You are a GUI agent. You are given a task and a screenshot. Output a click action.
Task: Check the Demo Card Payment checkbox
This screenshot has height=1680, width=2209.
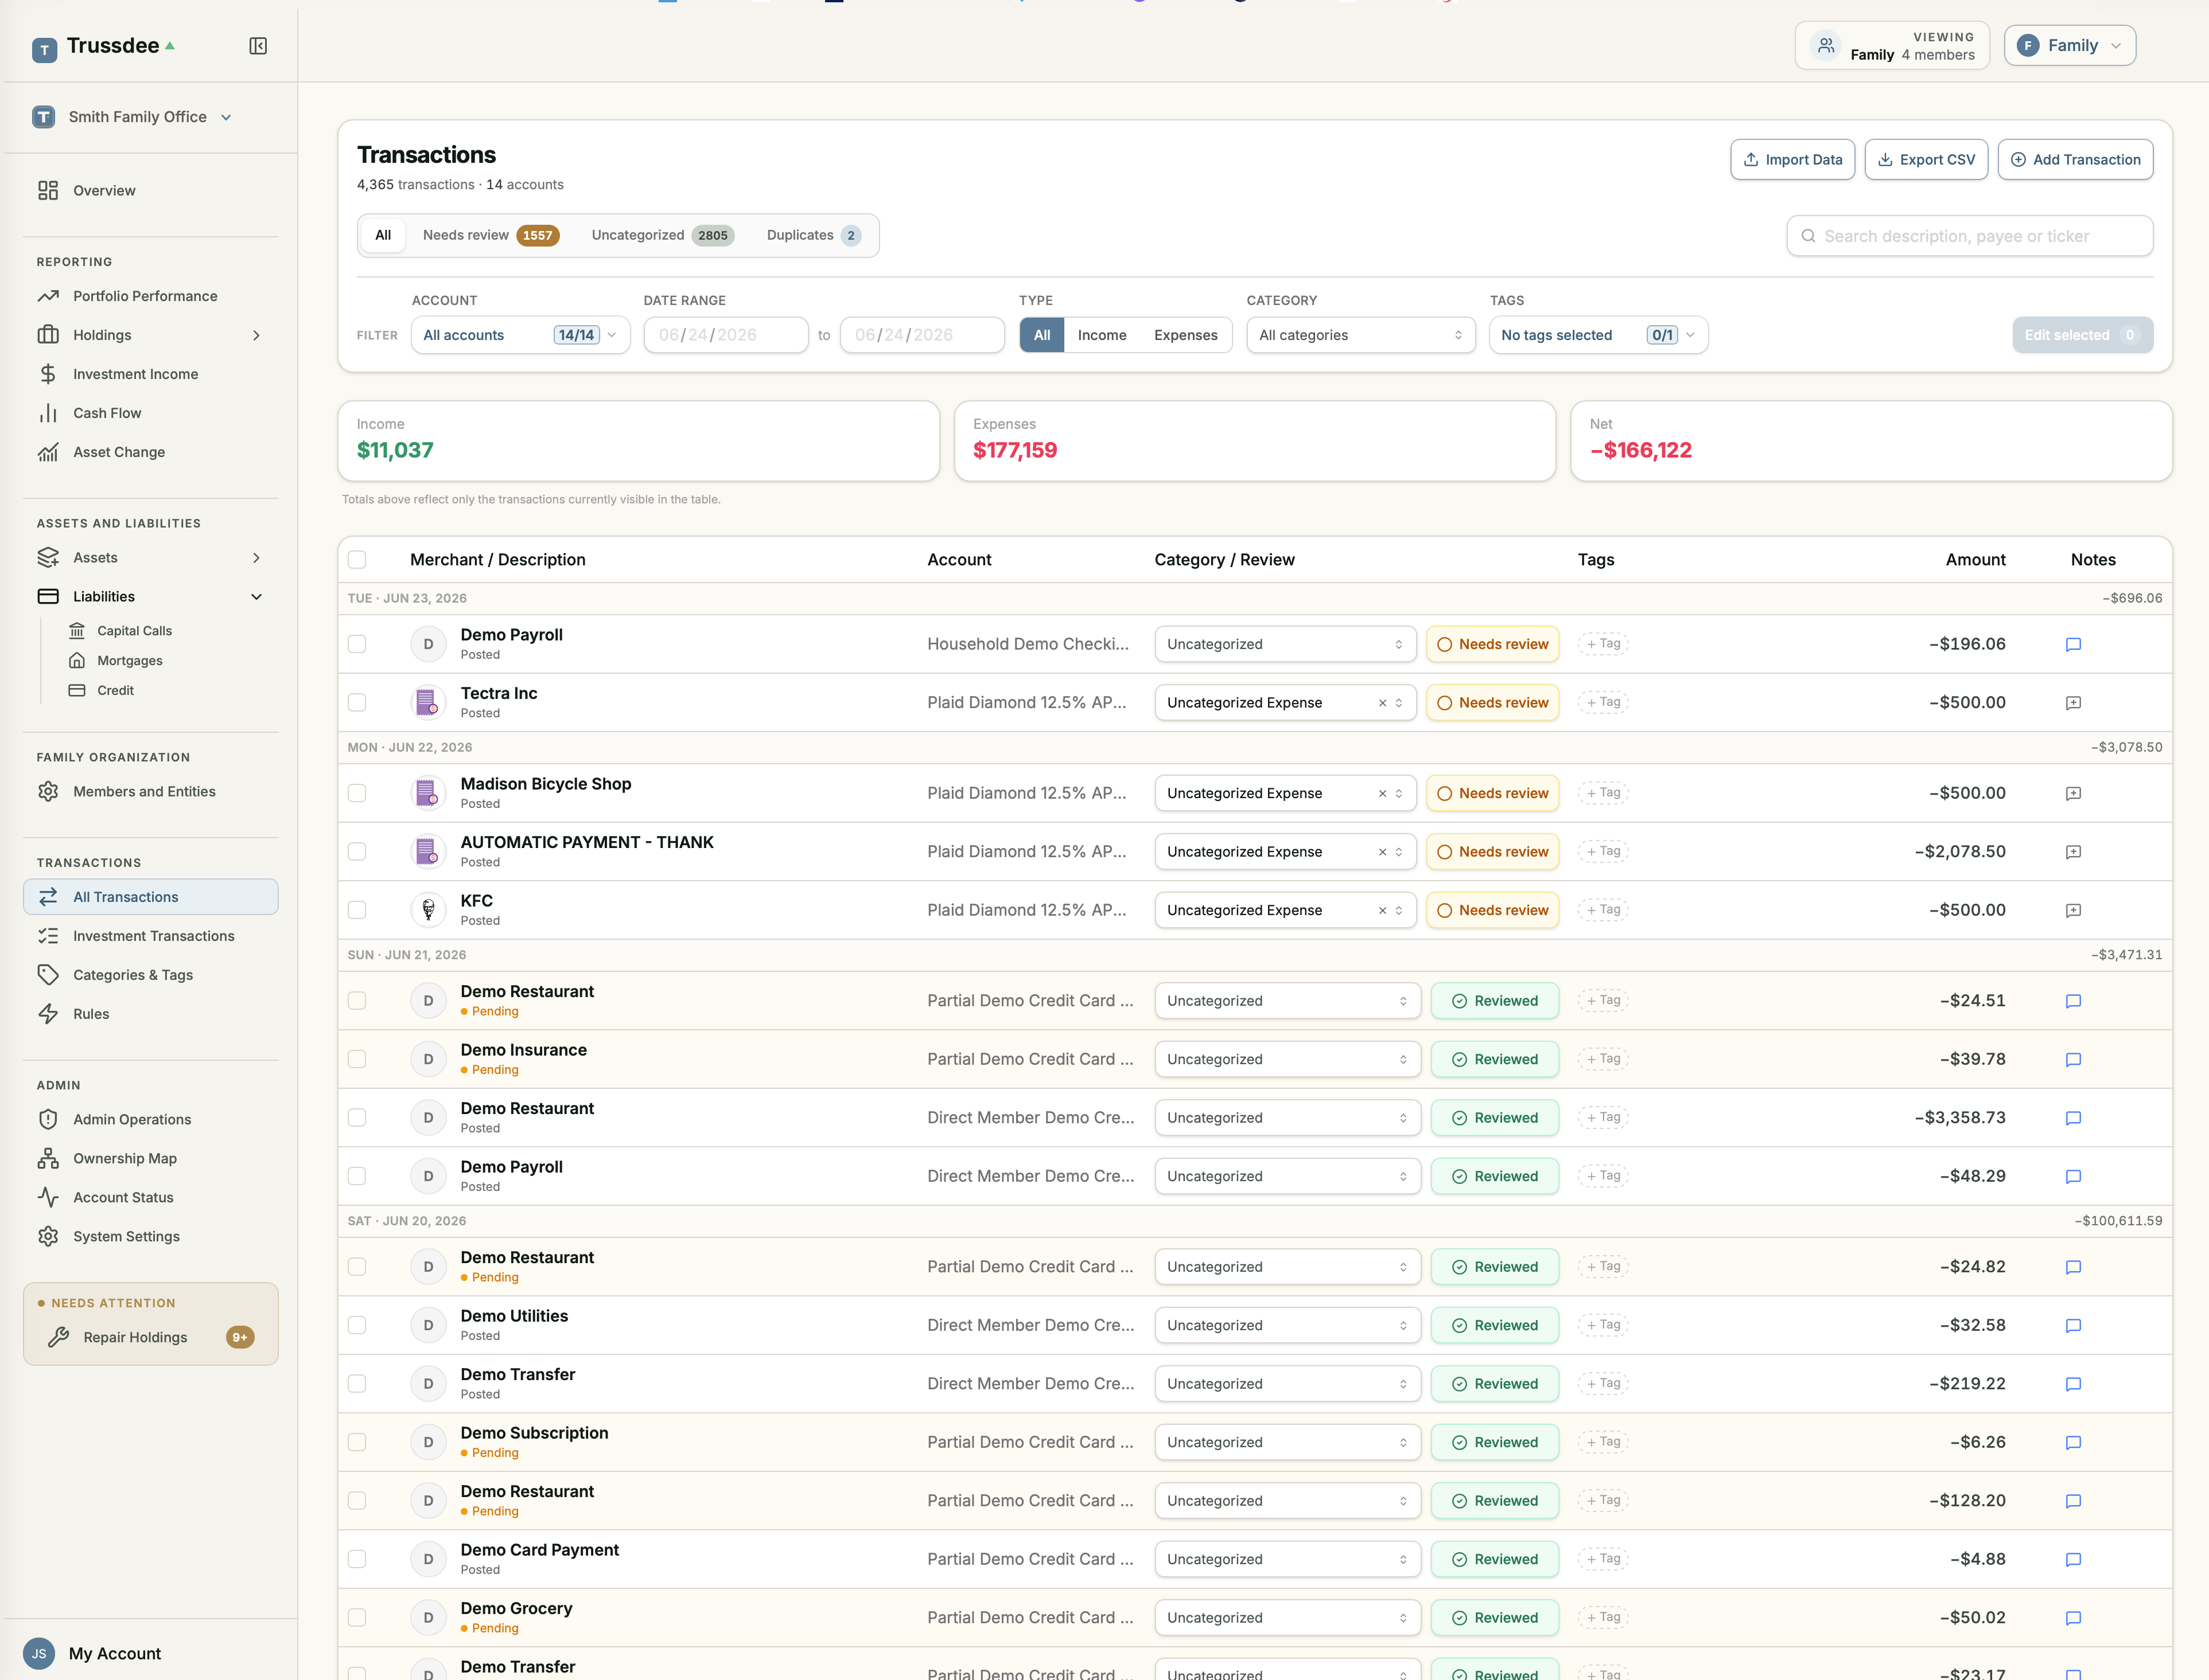[x=357, y=1559]
